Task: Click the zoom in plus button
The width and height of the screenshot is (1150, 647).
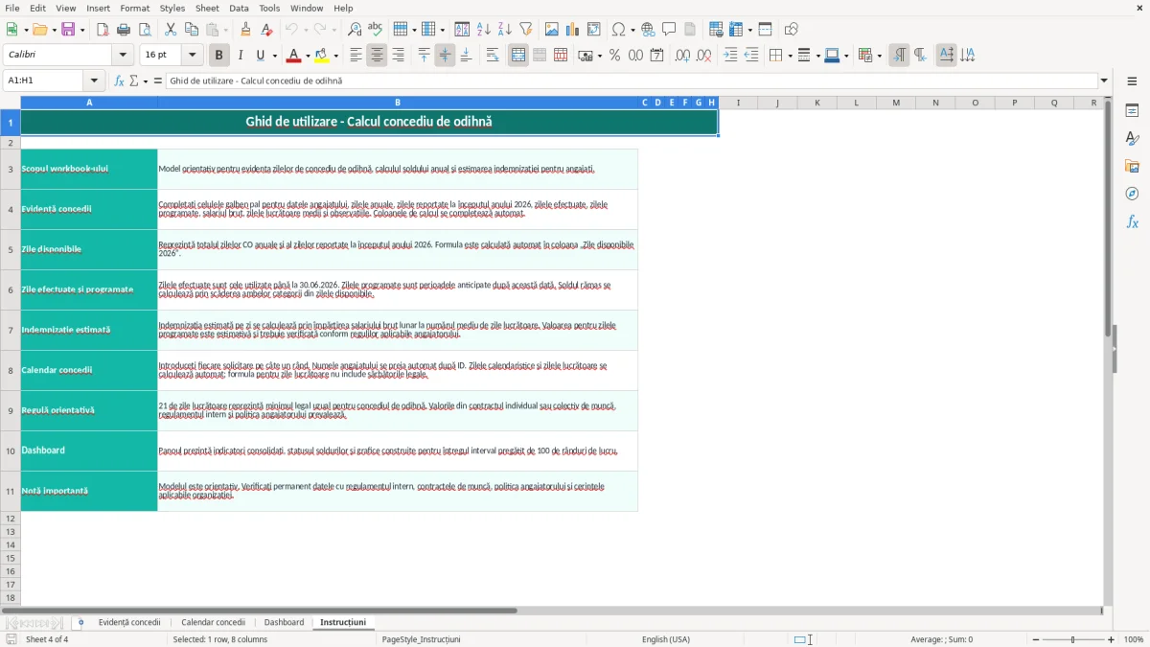Action: pos(1111,639)
